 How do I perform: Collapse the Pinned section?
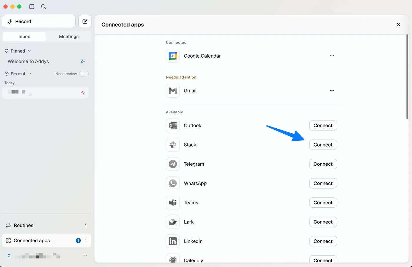point(29,51)
